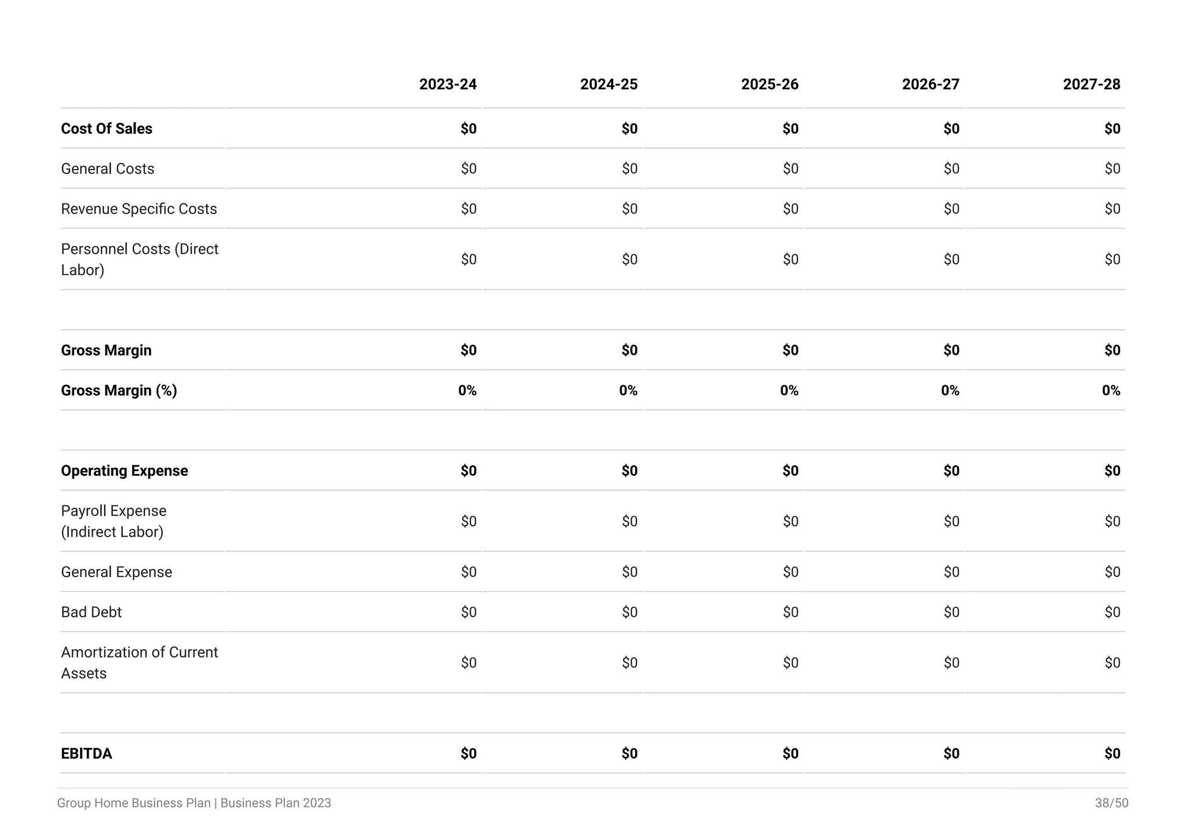Click the Cost Of Sales row label

(107, 129)
